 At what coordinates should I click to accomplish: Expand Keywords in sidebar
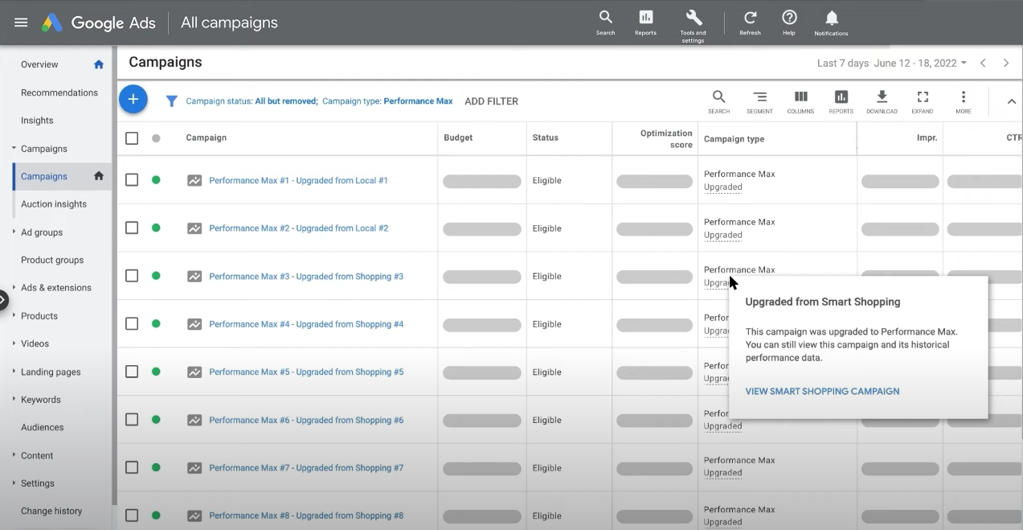click(14, 399)
